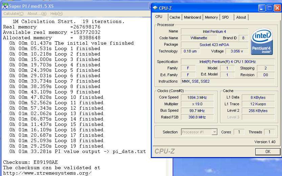Click the Instructions field MMX, SSE, SSE2

point(228,81)
